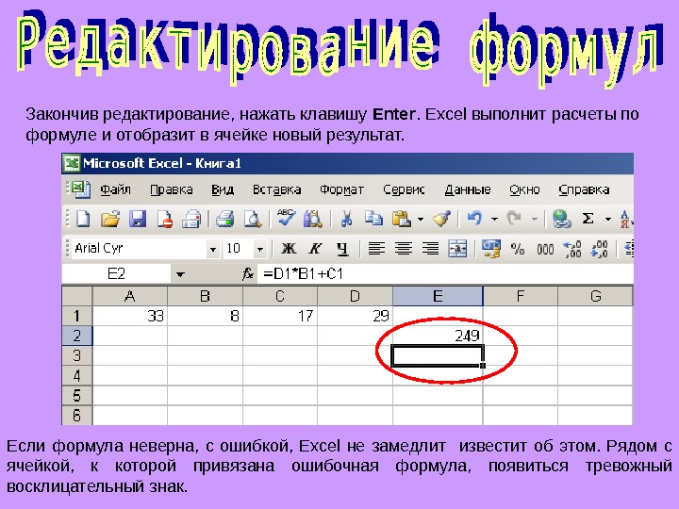Click the Undo arrow icon
679x509 pixels.
pyautogui.click(x=474, y=218)
